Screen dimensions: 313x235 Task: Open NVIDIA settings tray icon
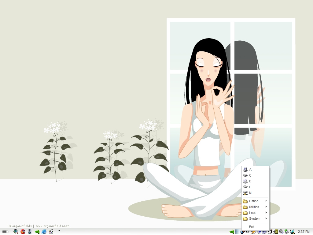[x=276, y=232]
